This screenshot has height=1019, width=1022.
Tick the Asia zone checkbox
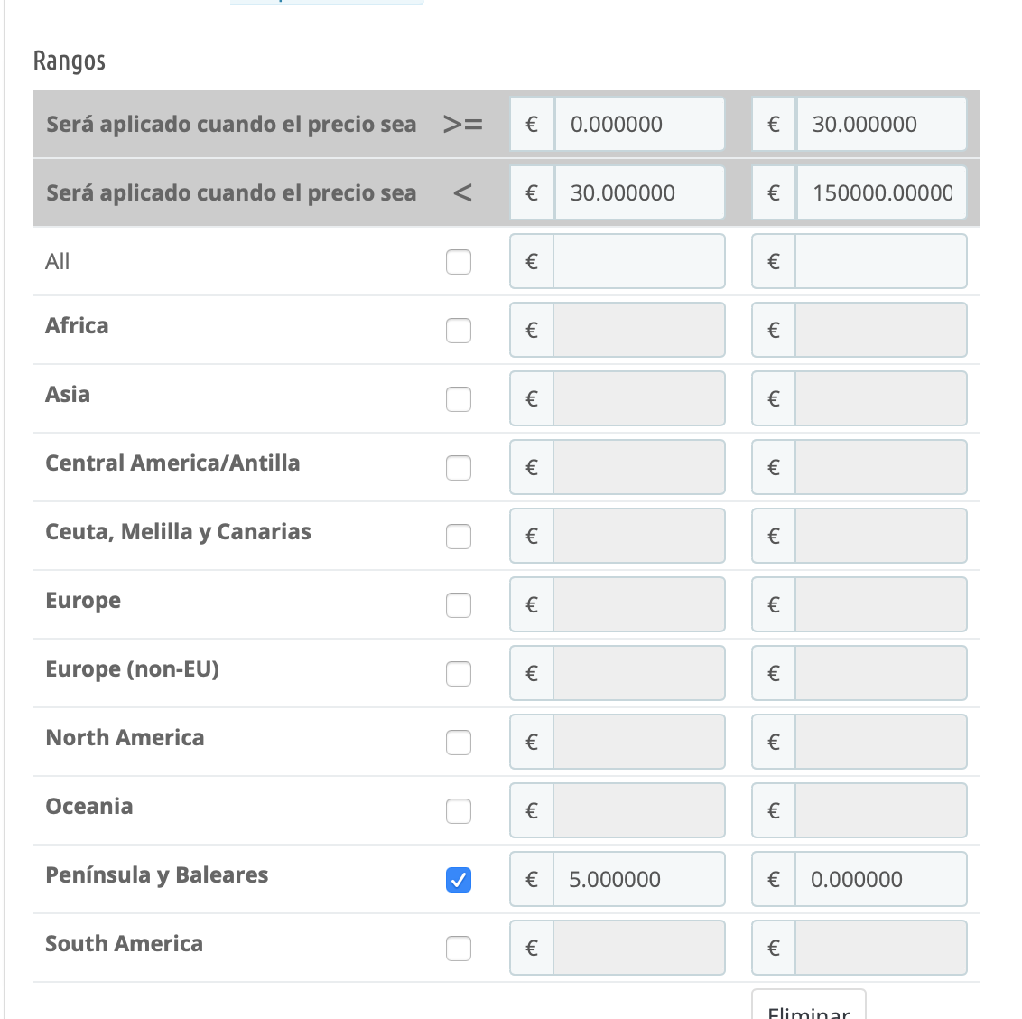tap(459, 399)
